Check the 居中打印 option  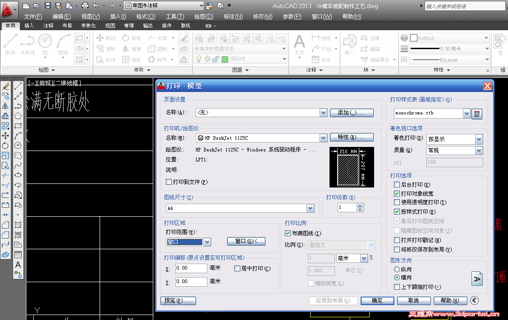(237, 268)
